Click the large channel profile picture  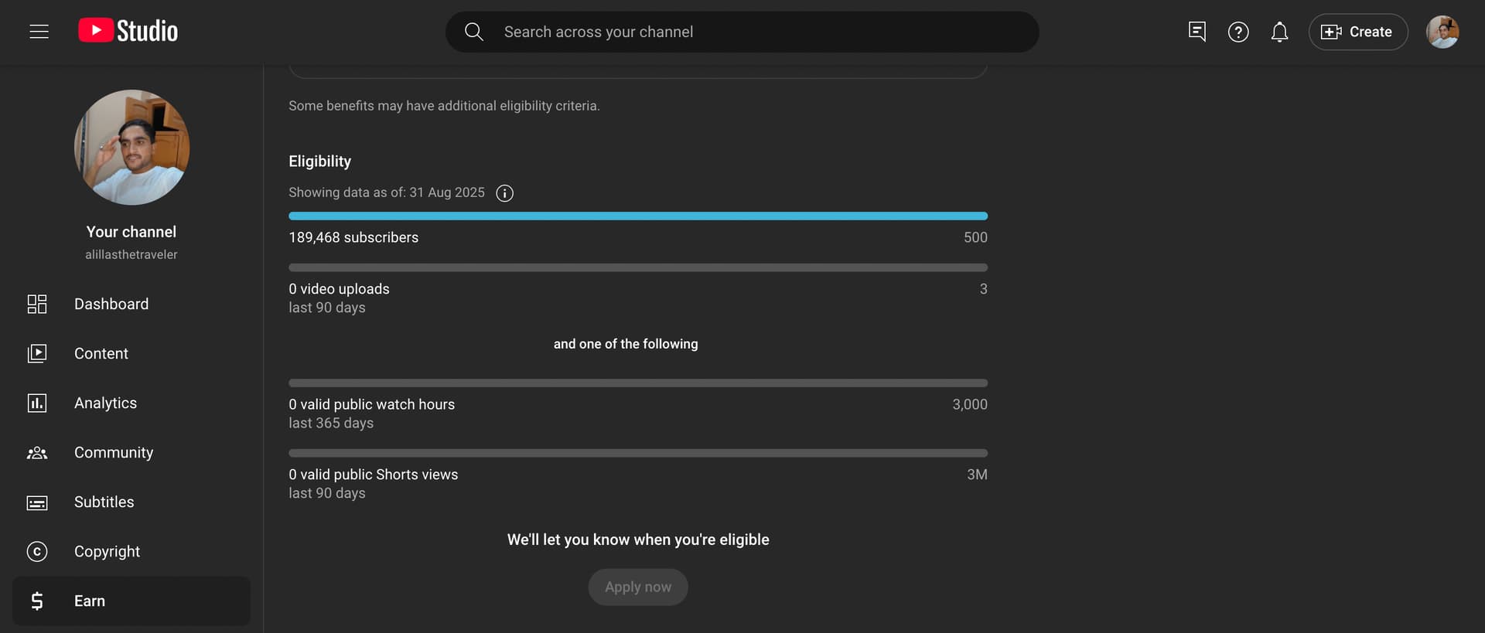131,147
